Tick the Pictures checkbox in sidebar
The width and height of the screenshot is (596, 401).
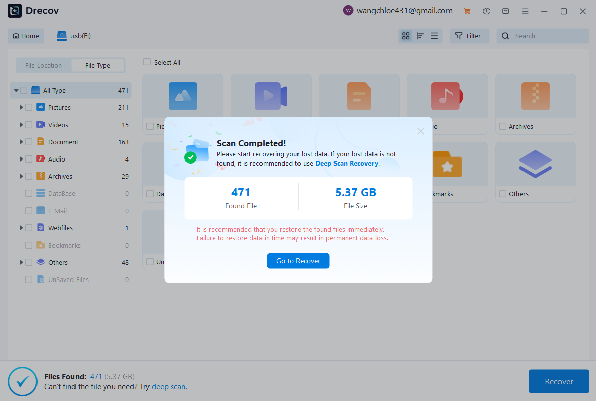tap(29, 107)
